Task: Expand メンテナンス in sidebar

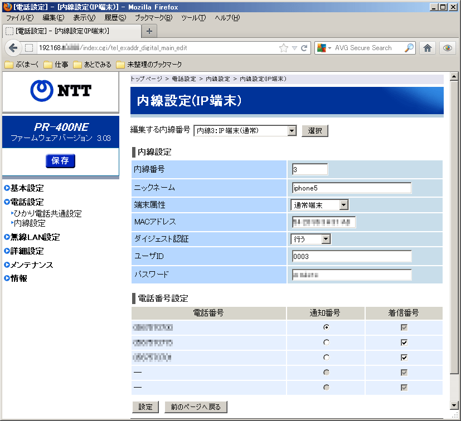Action: click(x=29, y=265)
